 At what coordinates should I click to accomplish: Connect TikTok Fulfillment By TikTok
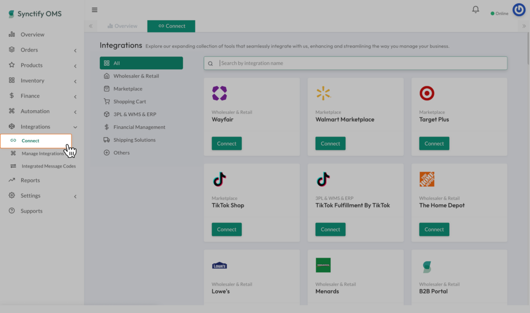coord(330,229)
